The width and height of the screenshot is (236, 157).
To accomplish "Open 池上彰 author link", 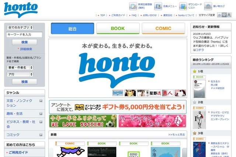I will tap(214, 85).
